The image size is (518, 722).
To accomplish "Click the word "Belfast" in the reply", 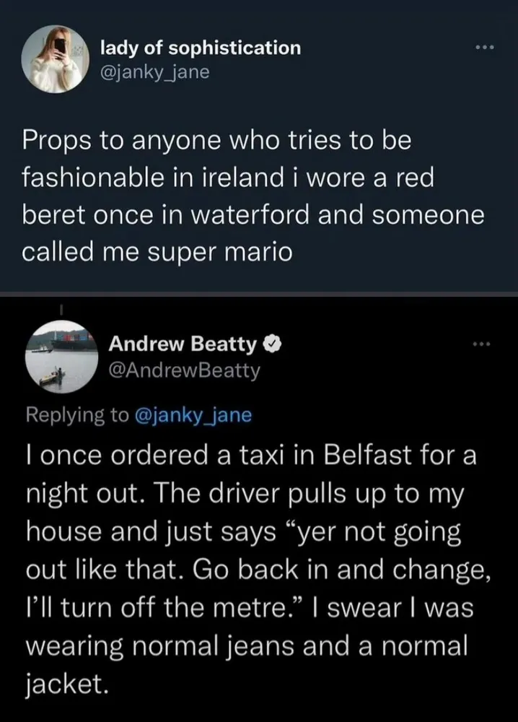I will (x=372, y=458).
